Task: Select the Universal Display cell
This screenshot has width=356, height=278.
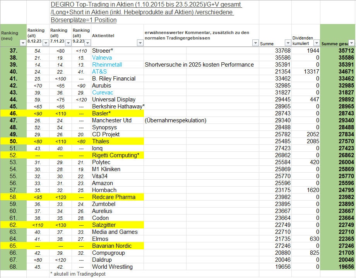Action: pos(117,100)
